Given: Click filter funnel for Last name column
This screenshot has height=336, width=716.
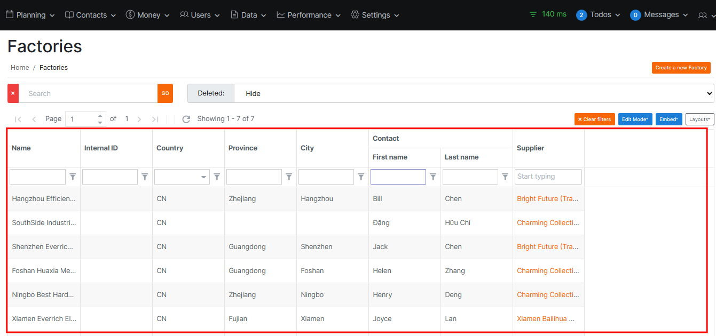Looking at the screenshot, I should 505,177.
